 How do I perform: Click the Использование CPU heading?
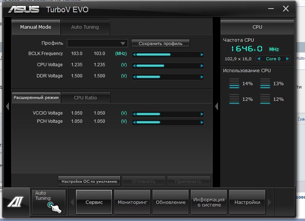(247, 71)
